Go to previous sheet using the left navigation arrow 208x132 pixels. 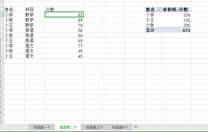point(7,127)
